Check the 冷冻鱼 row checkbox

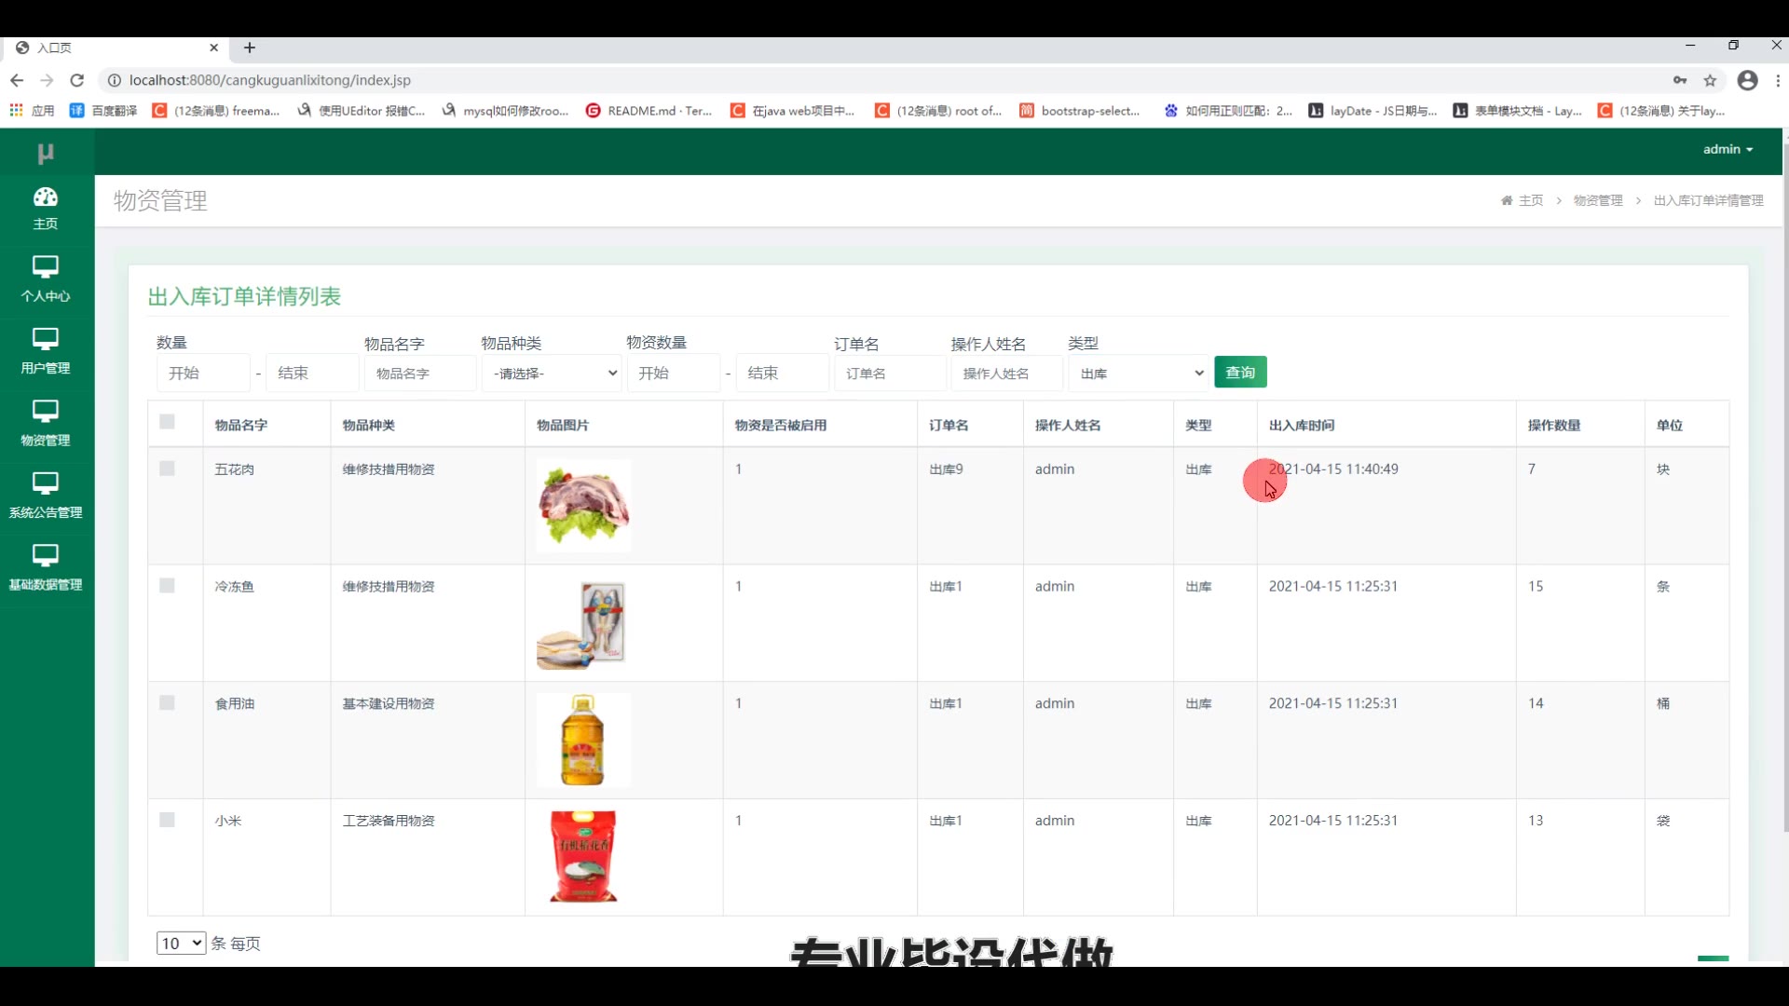pyautogui.click(x=167, y=586)
